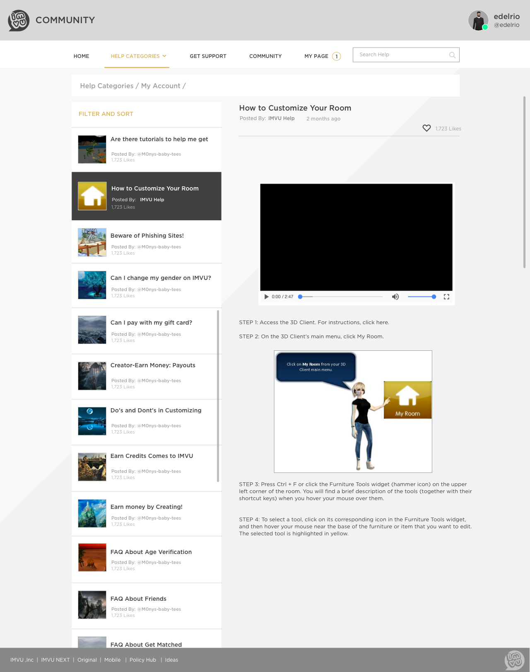This screenshot has width=530, height=672.
Task: Open the Earn money by Creating thumbnail
Action: tap(92, 513)
